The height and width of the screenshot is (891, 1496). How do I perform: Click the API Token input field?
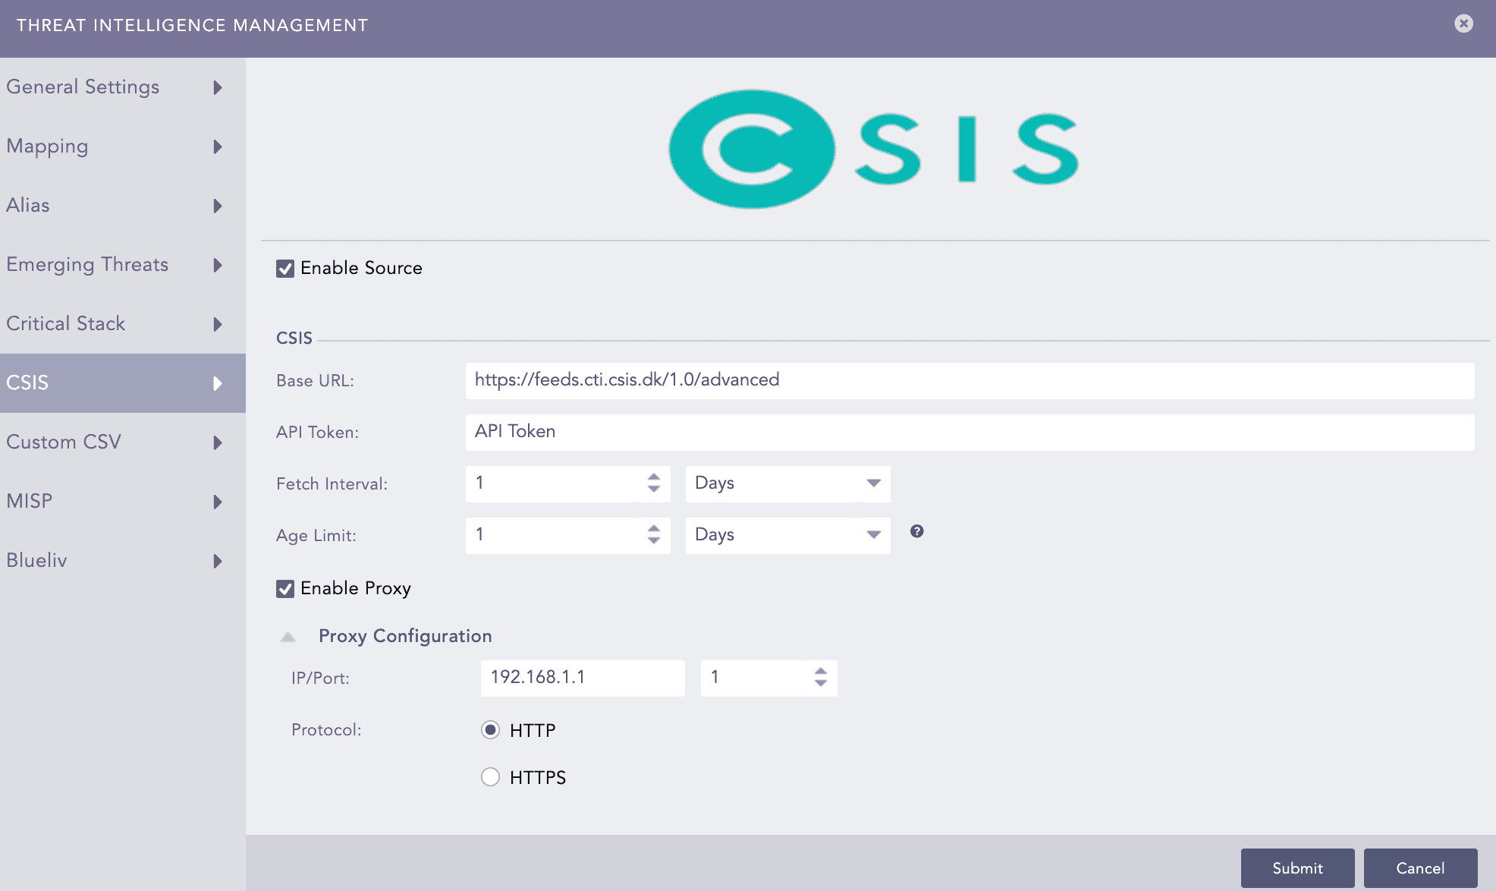[x=970, y=432]
